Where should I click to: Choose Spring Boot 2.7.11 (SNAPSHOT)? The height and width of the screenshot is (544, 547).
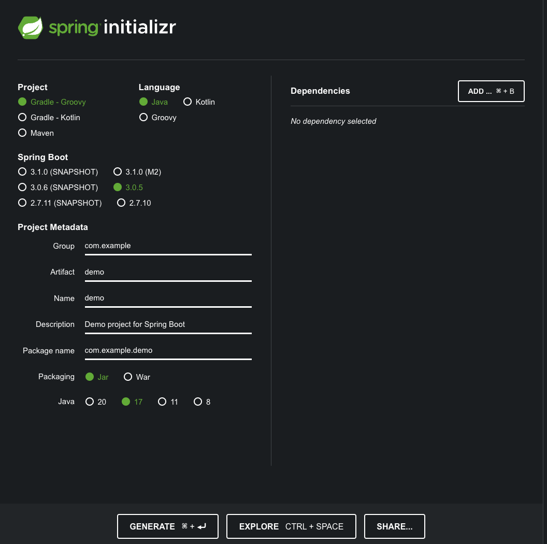(x=60, y=203)
